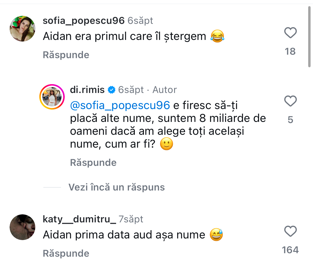Open the sofia_popescu96 username link
Screen dimensions: 313x269
[x=83, y=21]
